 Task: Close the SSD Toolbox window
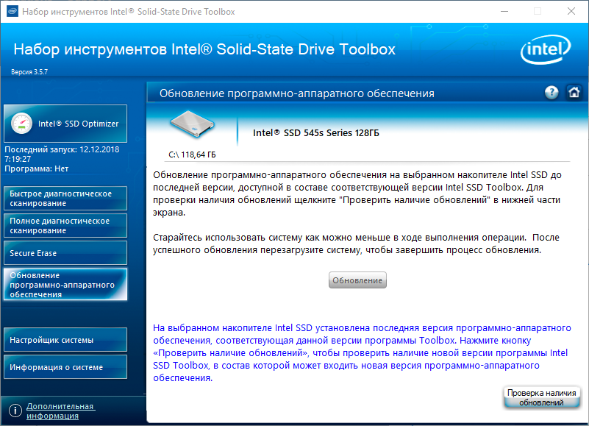[x=571, y=12]
